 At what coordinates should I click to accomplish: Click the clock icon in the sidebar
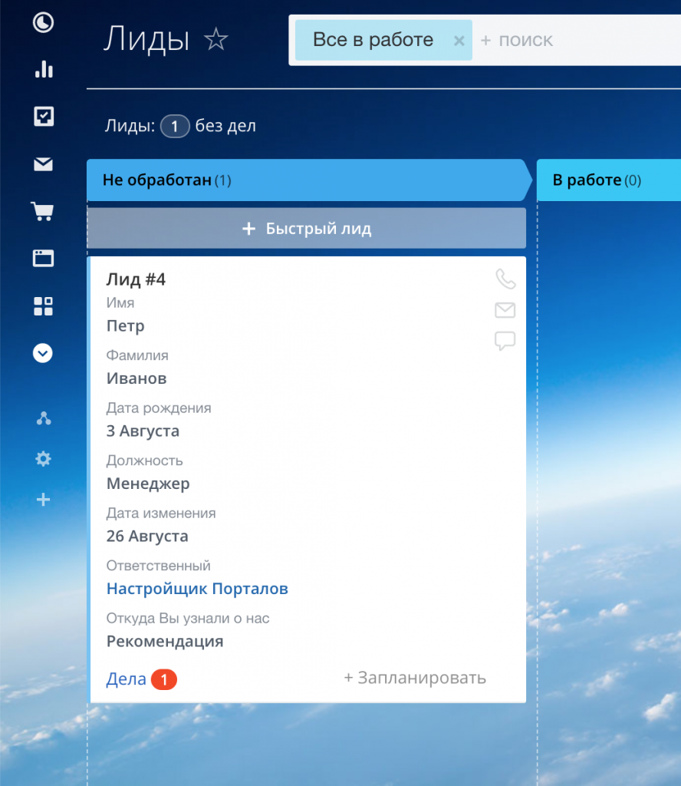[44, 23]
